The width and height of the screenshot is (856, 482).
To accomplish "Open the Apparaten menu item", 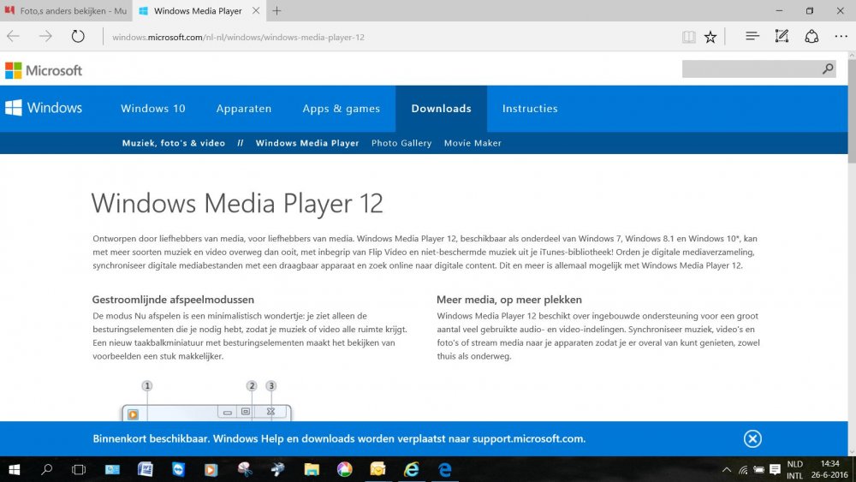I will click(x=244, y=109).
